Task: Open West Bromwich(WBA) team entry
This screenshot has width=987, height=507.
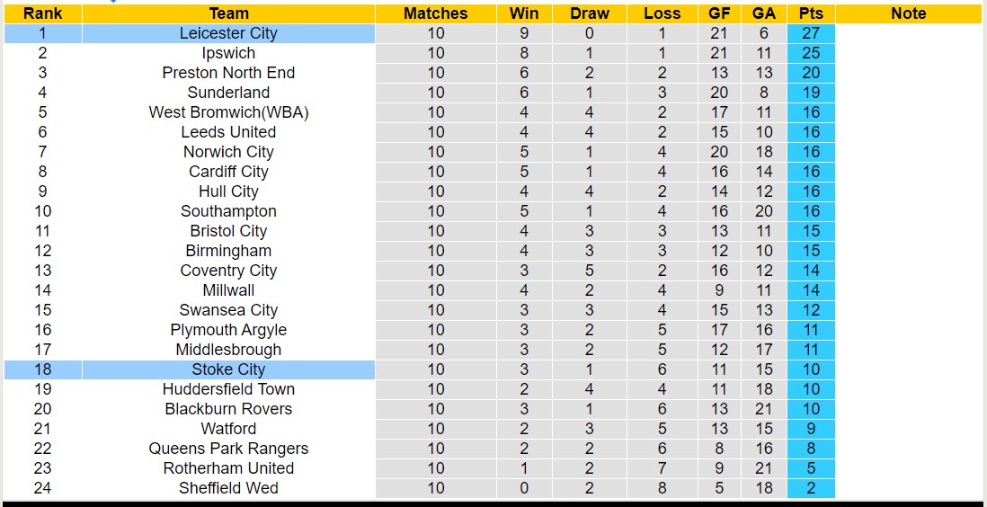Action: click(228, 112)
